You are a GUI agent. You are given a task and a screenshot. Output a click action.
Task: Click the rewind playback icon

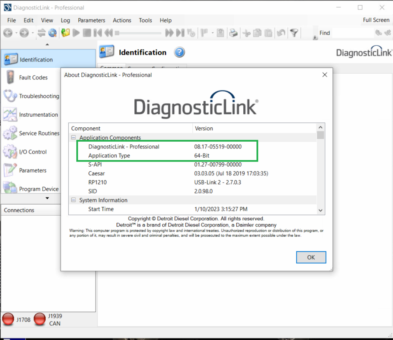click(109, 33)
